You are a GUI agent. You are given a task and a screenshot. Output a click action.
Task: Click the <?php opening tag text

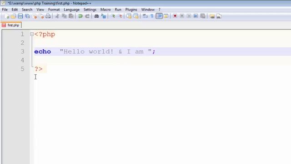tap(45, 35)
